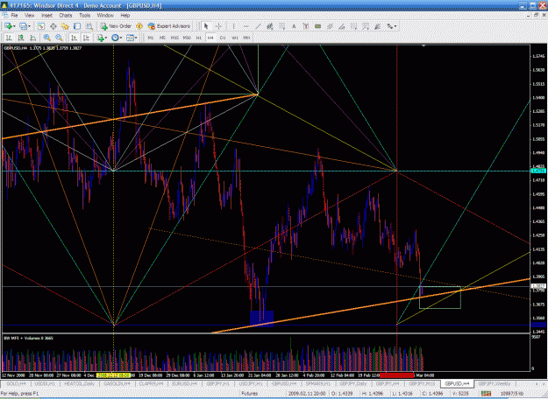Viewport: 548px width, 399px height.
Task: Switch to H1 timeframe
Action: pyautogui.click(x=198, y=38)
